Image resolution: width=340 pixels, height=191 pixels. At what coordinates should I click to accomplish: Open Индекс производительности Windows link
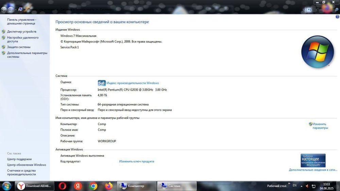133,83
